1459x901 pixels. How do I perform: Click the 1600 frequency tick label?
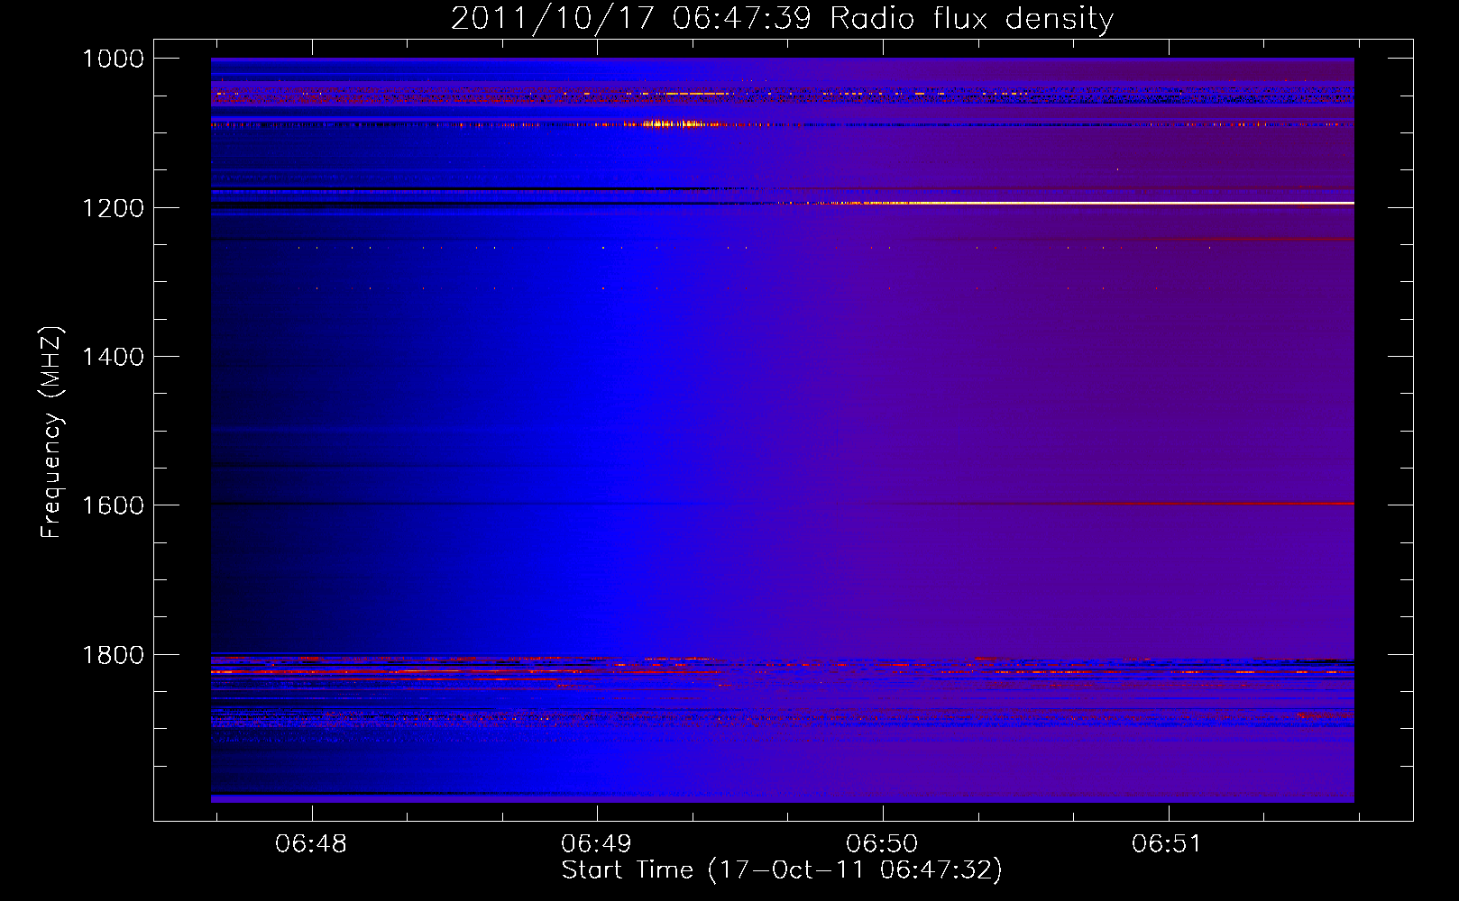coord(113,505)
